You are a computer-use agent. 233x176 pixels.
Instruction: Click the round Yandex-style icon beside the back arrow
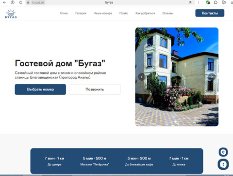pyautogui.click(x=13, y=2)
